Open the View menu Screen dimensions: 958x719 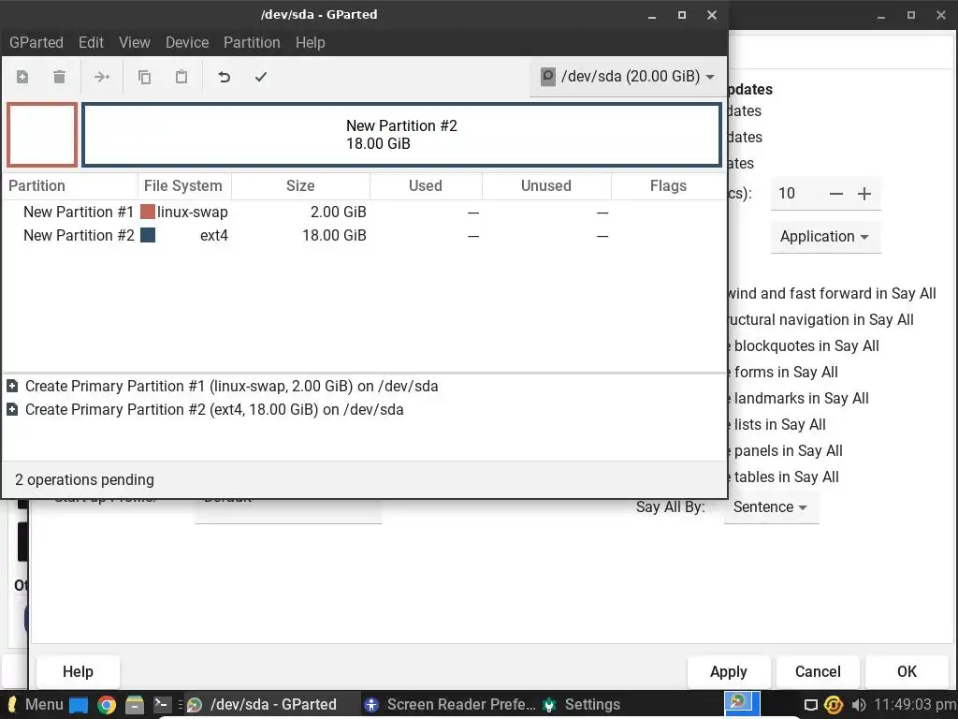(x=135, y=43)
